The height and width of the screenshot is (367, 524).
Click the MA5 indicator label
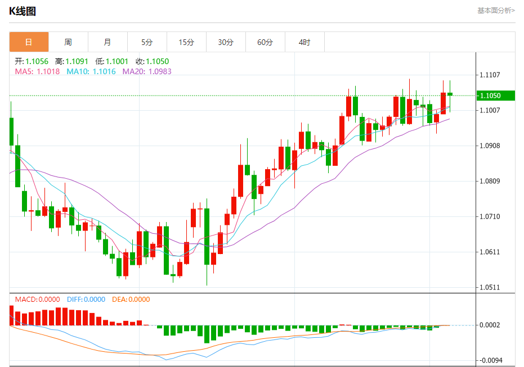click(37, 71)
